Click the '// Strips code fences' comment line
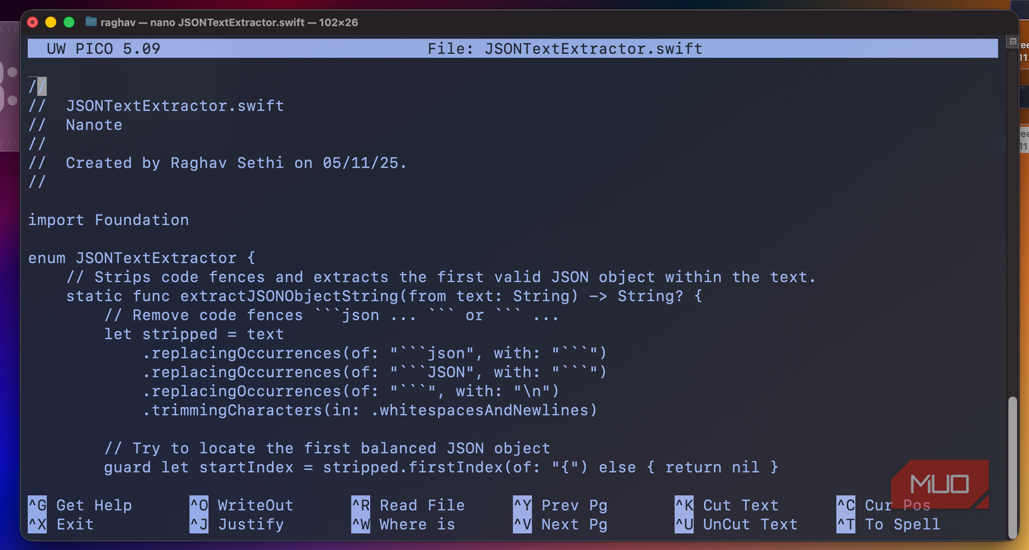The image size is (1029, 550). 441,277
